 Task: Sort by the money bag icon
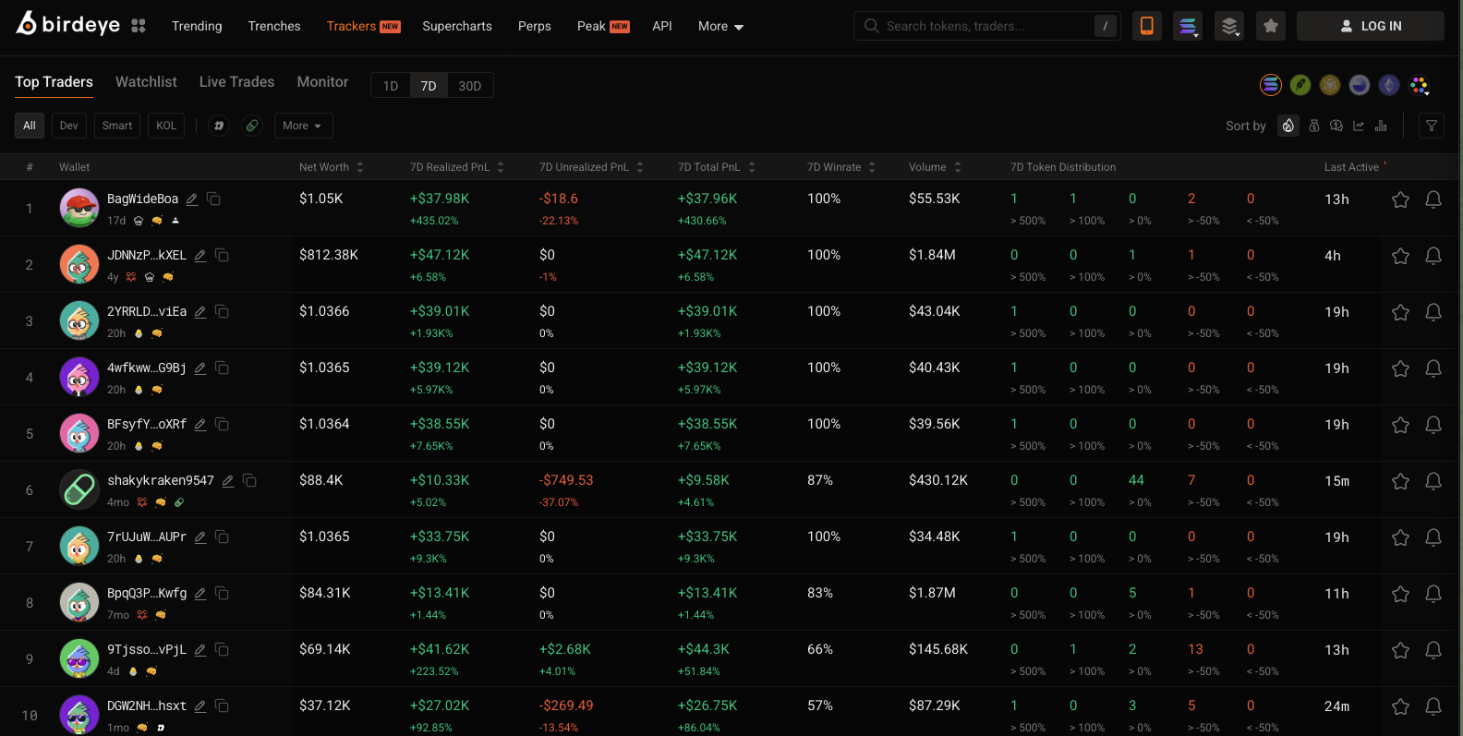(1313, 126)
